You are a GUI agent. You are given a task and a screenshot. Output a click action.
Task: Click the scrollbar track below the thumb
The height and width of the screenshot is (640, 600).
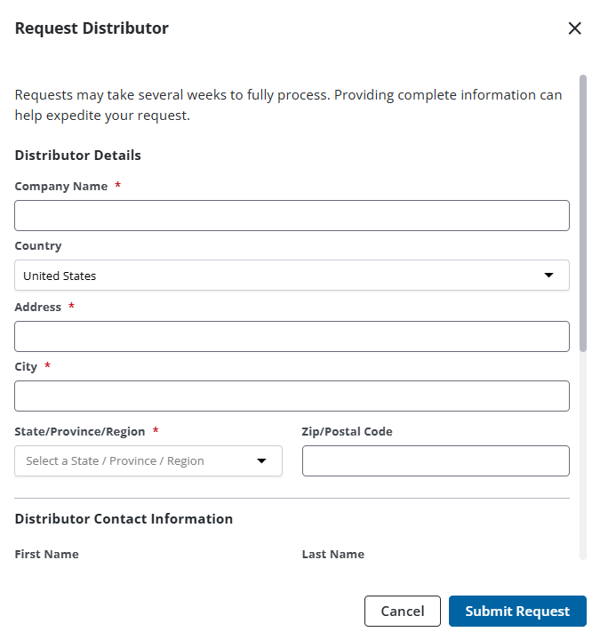coord(583,455)
